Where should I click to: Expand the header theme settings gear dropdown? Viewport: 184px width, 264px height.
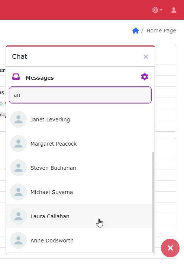(157, 10)
